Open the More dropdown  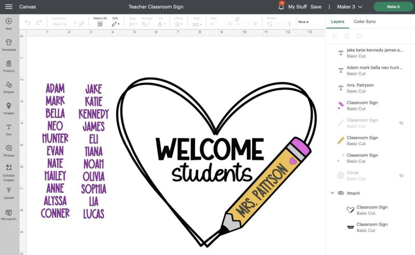[x=303, y=22]
